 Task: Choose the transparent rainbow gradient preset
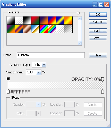click(x=52, y=29)
